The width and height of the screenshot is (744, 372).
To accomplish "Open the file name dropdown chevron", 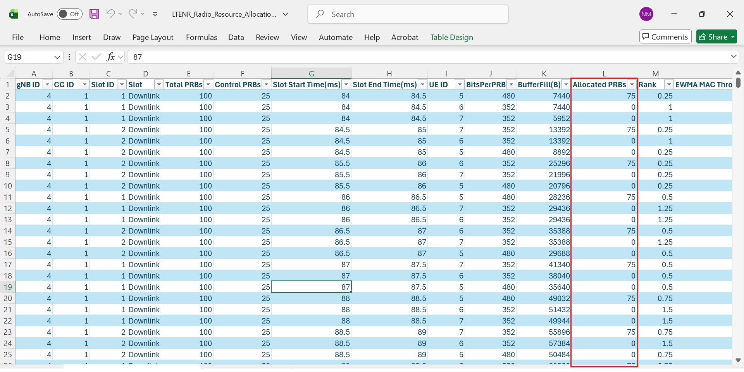I will (x=286, y=14).
